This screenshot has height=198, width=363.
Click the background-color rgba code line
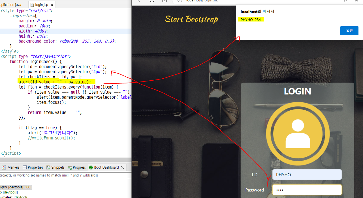(x=67, y=41)
